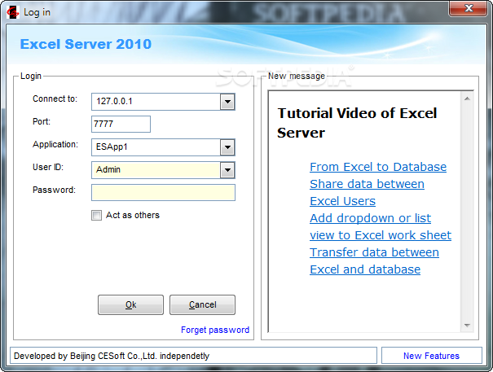This screenshot has height=372, width=493.
Task: Click the Ok button
Action: [x=130, y=304]
